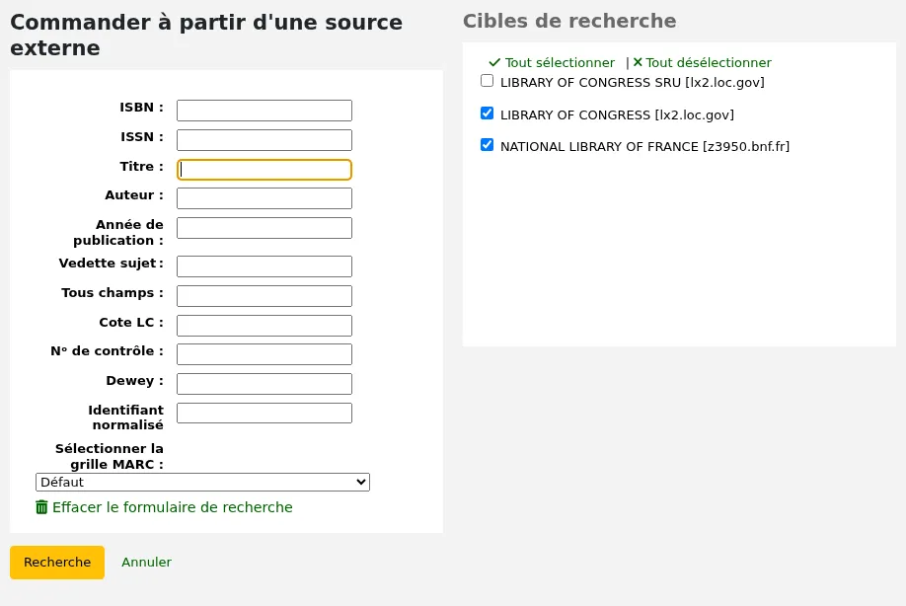Click the LIBRARY OF CONGRESS SRU label text
Viewport: 906px width, 606px height.
pyautogui.click(x=632, y=83)
